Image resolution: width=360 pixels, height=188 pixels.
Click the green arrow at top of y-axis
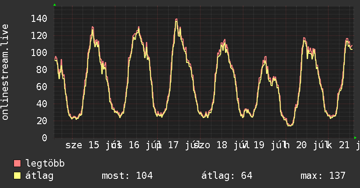pyautogui.click(x=55, y=5)
